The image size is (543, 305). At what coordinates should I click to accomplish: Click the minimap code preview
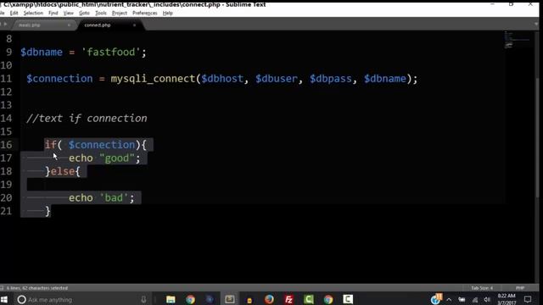click(x=517, y=40)
